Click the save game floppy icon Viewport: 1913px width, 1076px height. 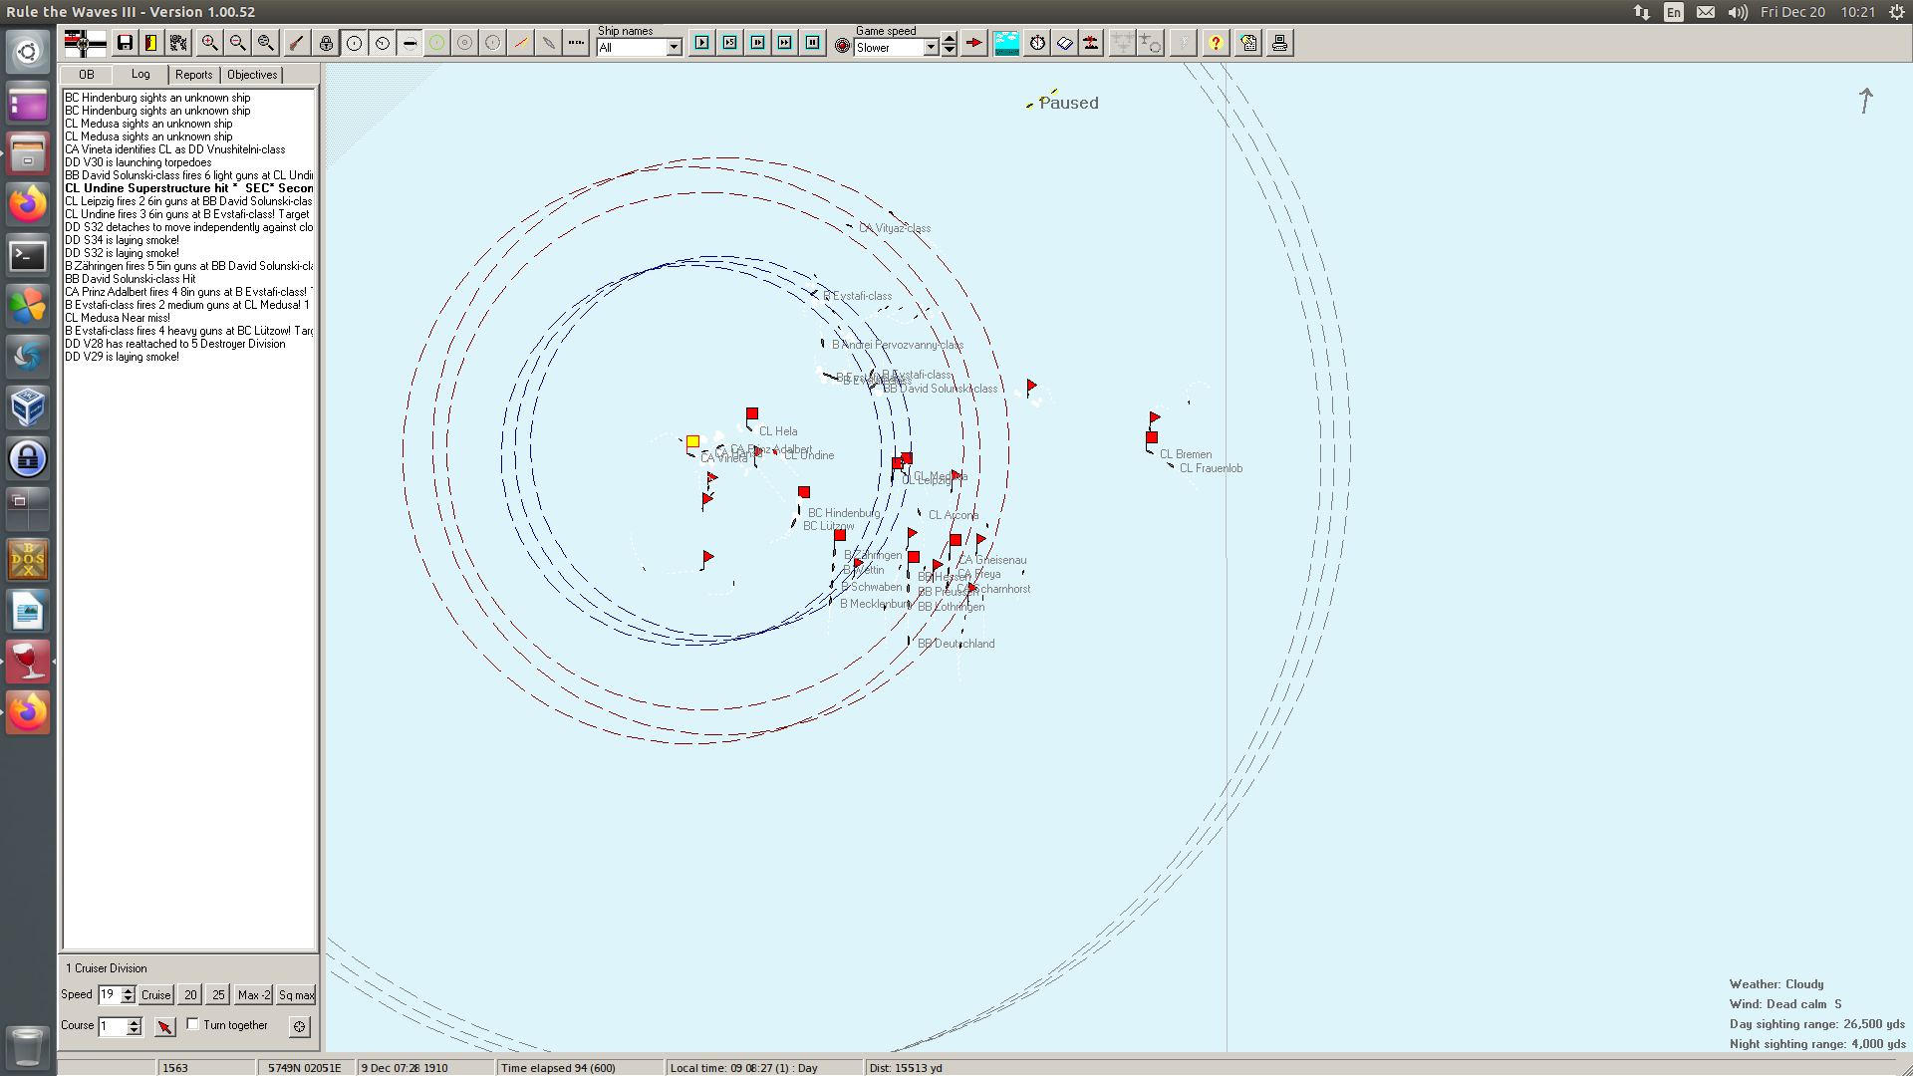pos(125,43)
